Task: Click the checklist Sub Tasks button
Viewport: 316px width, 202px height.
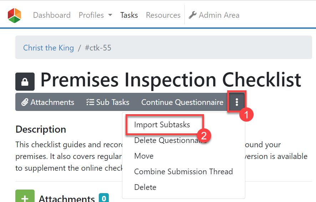Action: click(x=108, y=102)
